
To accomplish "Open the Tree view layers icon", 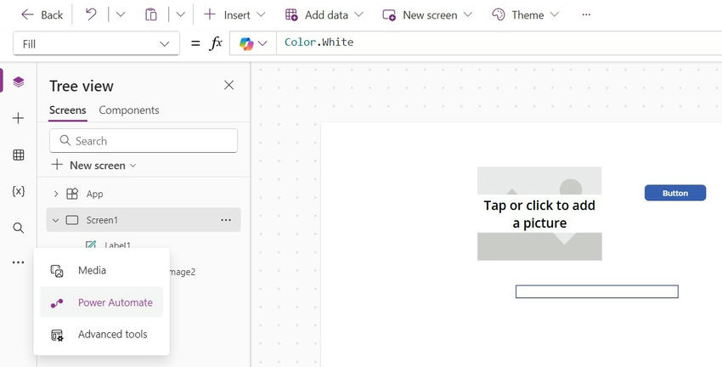I will point(19,82).
